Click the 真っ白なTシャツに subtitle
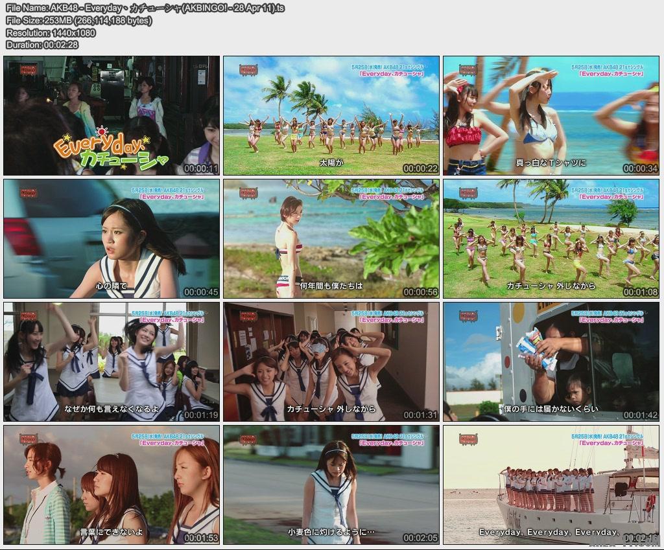 (x=551, y=163)
